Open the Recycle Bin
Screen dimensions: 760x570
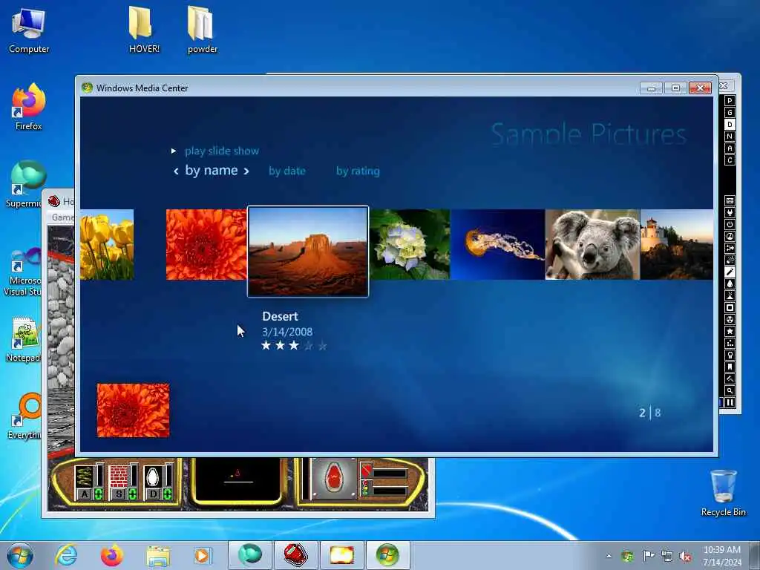click(x=723, y=493)
